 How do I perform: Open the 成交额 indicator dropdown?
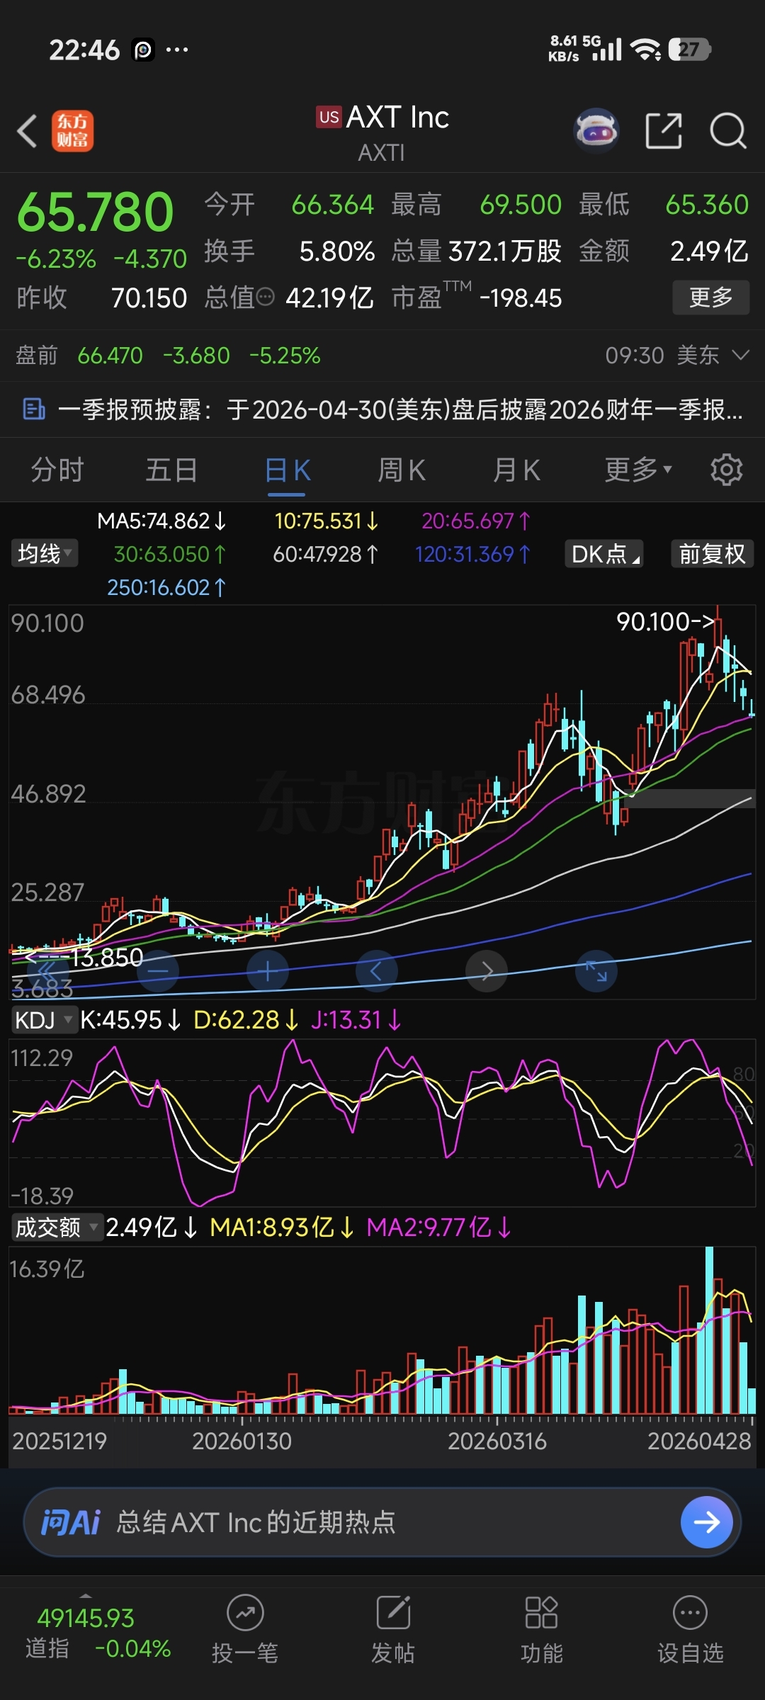coord(57,1227)
